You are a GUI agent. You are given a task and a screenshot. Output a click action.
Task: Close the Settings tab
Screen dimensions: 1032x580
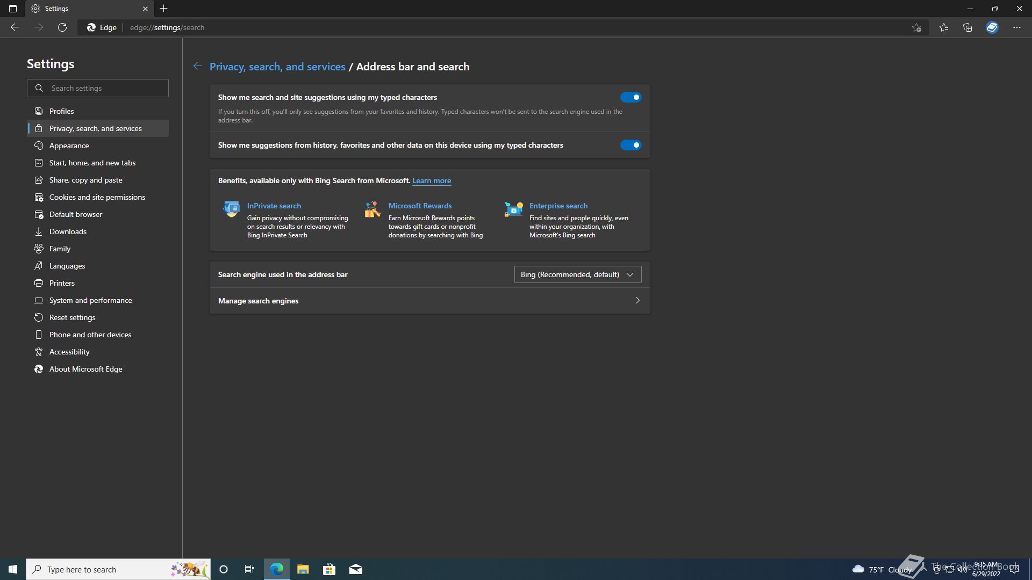pos(145,9)
